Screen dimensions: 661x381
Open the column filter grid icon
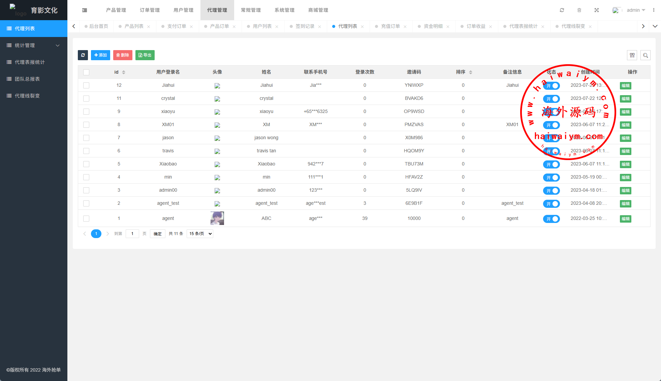coord(632,55)
